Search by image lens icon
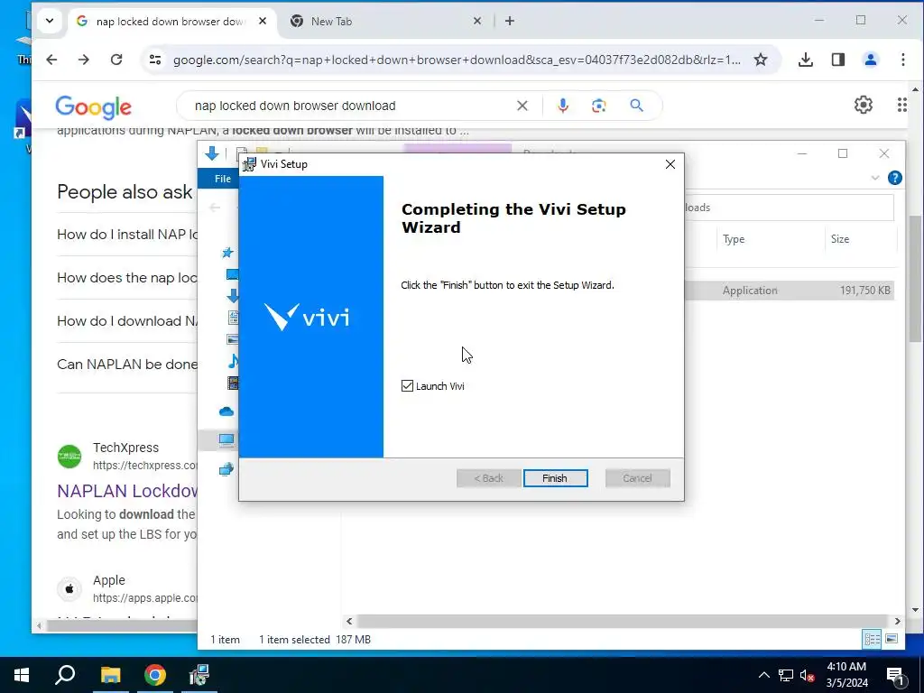The width and height of the screenshot is (924, 693). point(599,106)
